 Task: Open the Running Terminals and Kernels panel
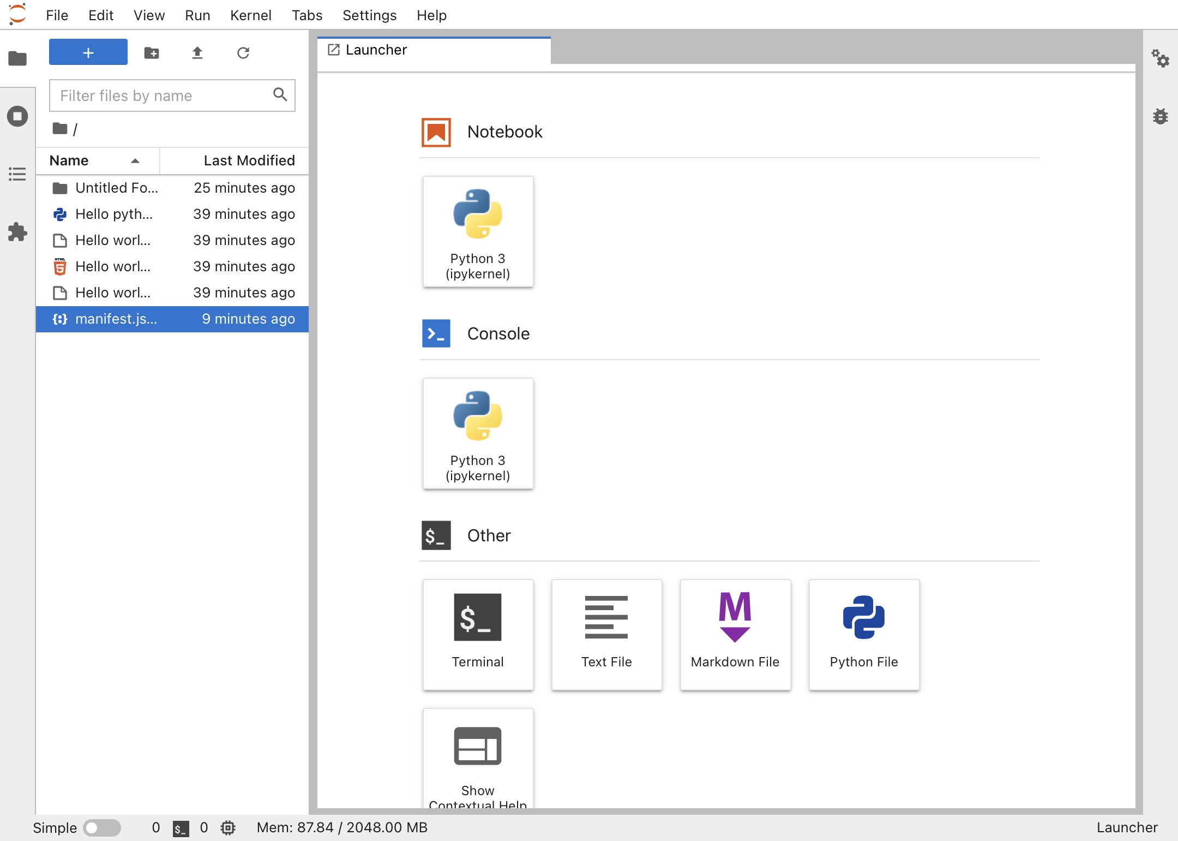pos(17,116)
